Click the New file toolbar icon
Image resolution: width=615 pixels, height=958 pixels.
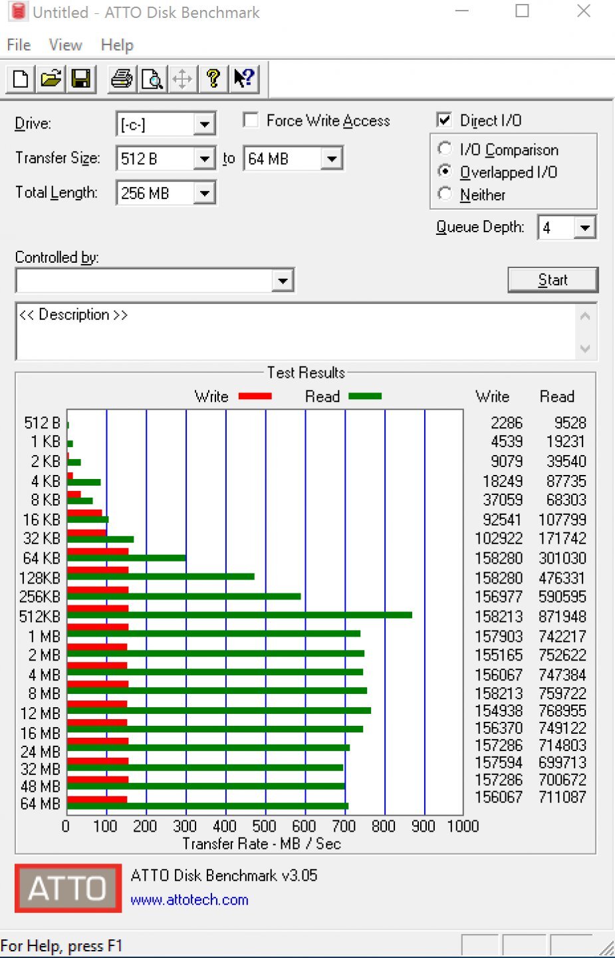point(21,79)
